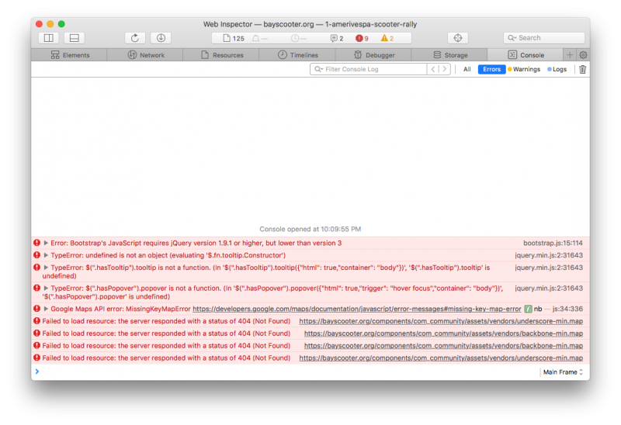Add a new tab with plus button
Image resolution: width=621 pixels, height=425 pixels.
tap(570, 55)
